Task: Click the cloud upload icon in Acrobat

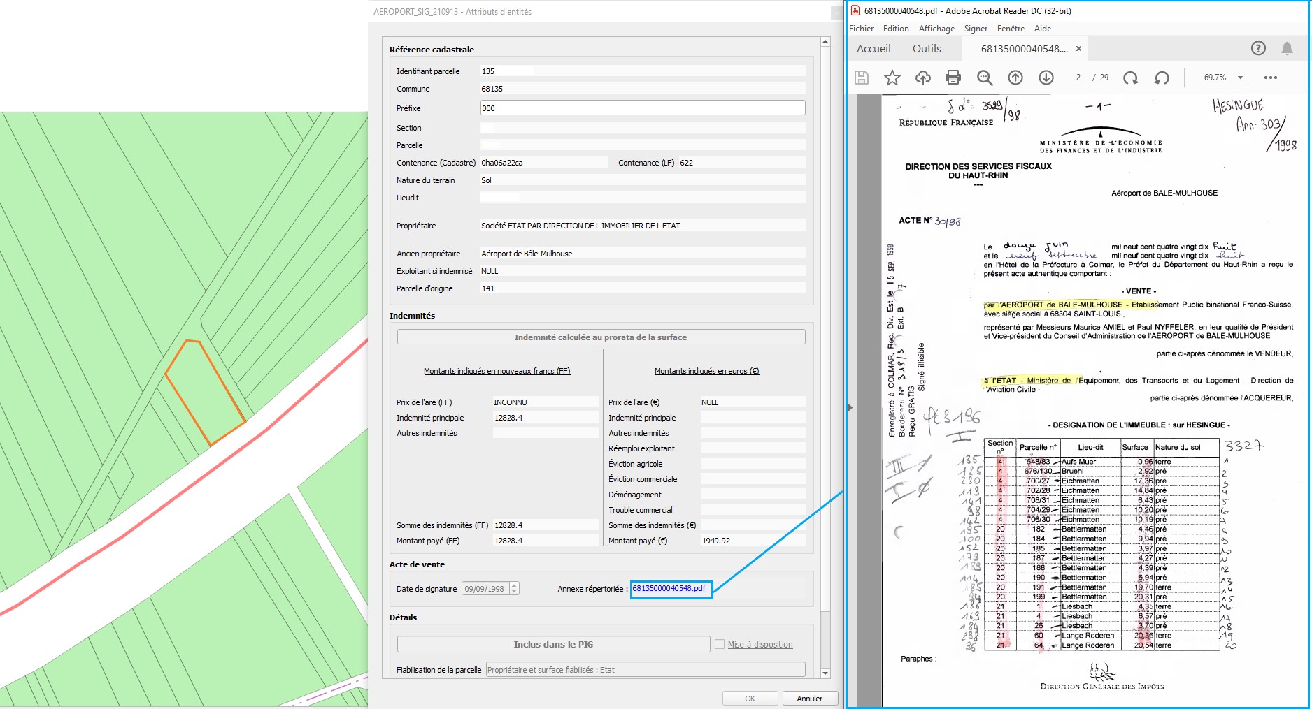Action: tap(923, 78)
